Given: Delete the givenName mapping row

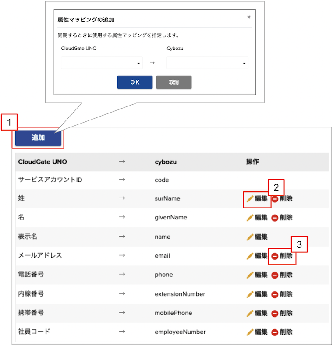Looking at the screenshot, I should pyautogui.click(x=282, y=218).
